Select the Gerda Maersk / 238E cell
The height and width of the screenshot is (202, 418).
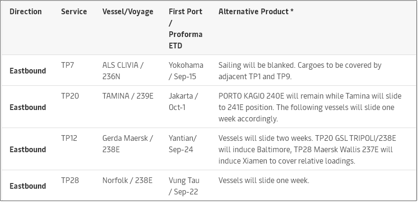click(127, 144)
